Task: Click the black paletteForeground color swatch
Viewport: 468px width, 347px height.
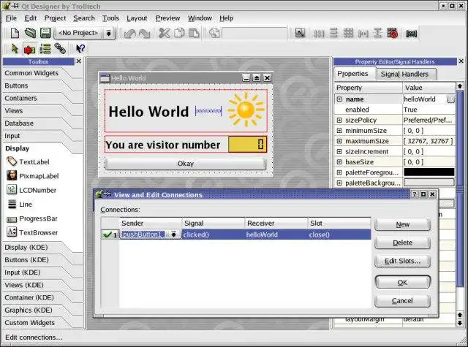Action: tap(429, 172)
